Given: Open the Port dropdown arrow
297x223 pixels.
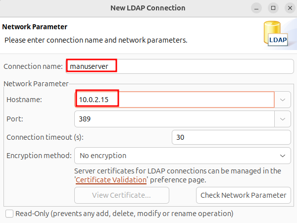Looking at the screenshot, I should 283,119.
